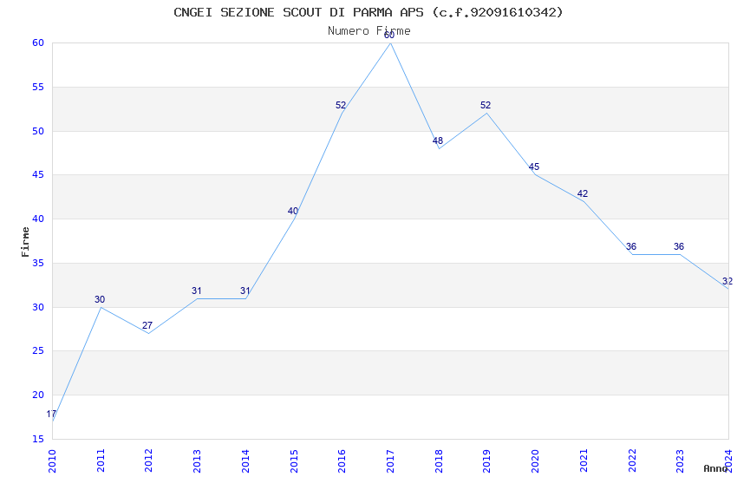Viewport: 737px width, 477px height.
Task: Select the Anno x-axis title
Action: (x=716, y=468)
